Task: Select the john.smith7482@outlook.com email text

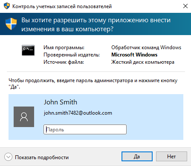Action: [78, 113]
